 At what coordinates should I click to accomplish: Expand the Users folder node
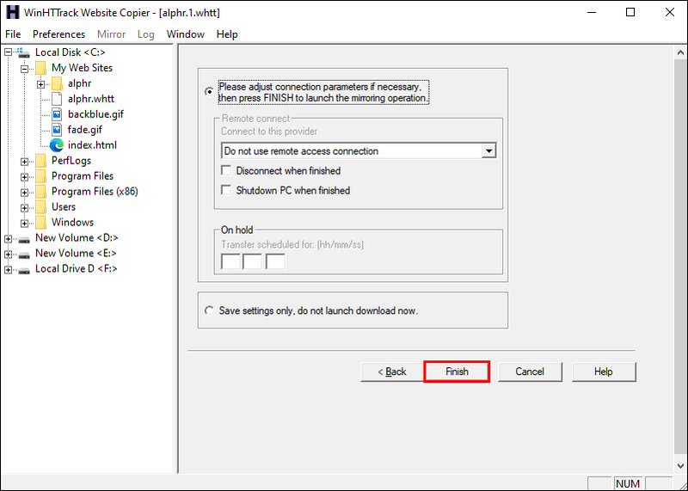point(25,207)
